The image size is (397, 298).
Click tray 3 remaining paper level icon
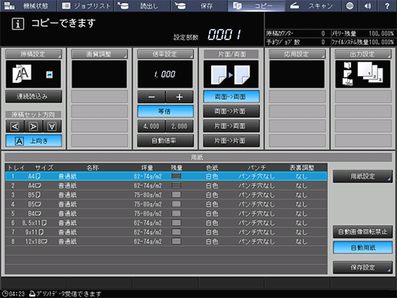tap(177, 195)
